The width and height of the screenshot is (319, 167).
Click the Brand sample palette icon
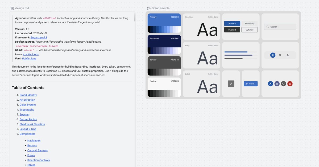[x=149, y=8]
